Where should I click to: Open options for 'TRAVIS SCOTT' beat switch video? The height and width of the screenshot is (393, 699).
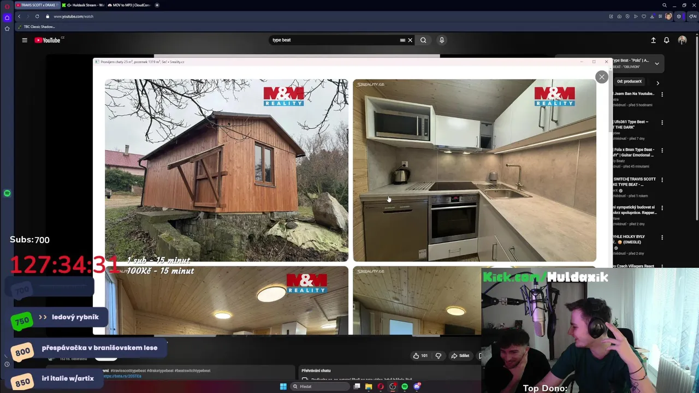[662, 180]
